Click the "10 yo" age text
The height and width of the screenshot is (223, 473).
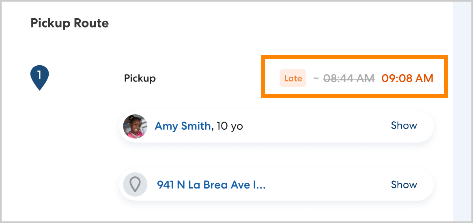230,126
